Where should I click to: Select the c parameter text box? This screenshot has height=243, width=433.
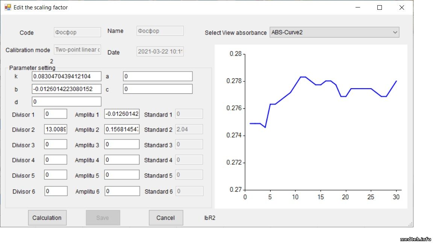(157, 89)
